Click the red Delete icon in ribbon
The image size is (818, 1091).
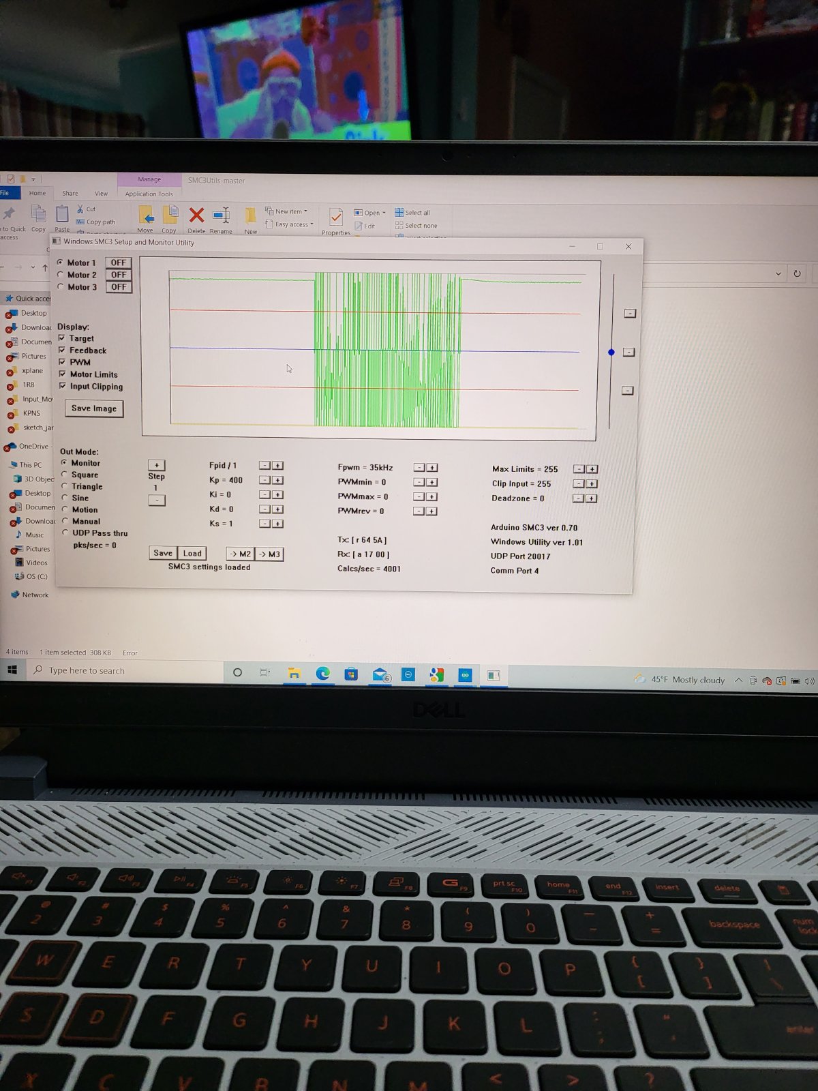196,216
